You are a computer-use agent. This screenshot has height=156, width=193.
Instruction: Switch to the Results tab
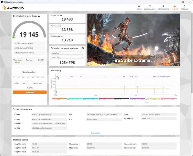pyautogui.click(x=175, y=7)
